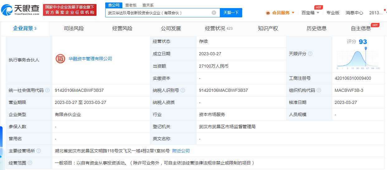The width and height of the screenshot is (387, 170).
Task: Click help icon next to 组织机构代码
Action: coord(319,90)
